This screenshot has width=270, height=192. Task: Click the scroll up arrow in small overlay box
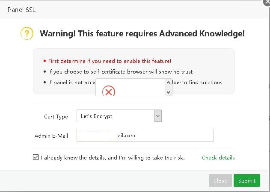tap(168, 83)
